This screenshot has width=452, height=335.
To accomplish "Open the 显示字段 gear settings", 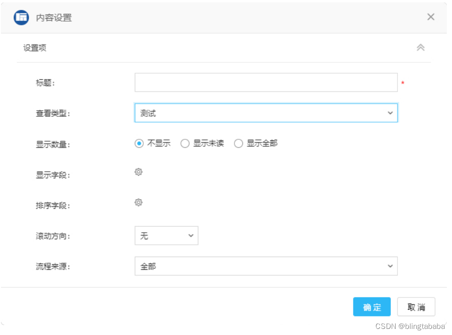I will 138,172.
